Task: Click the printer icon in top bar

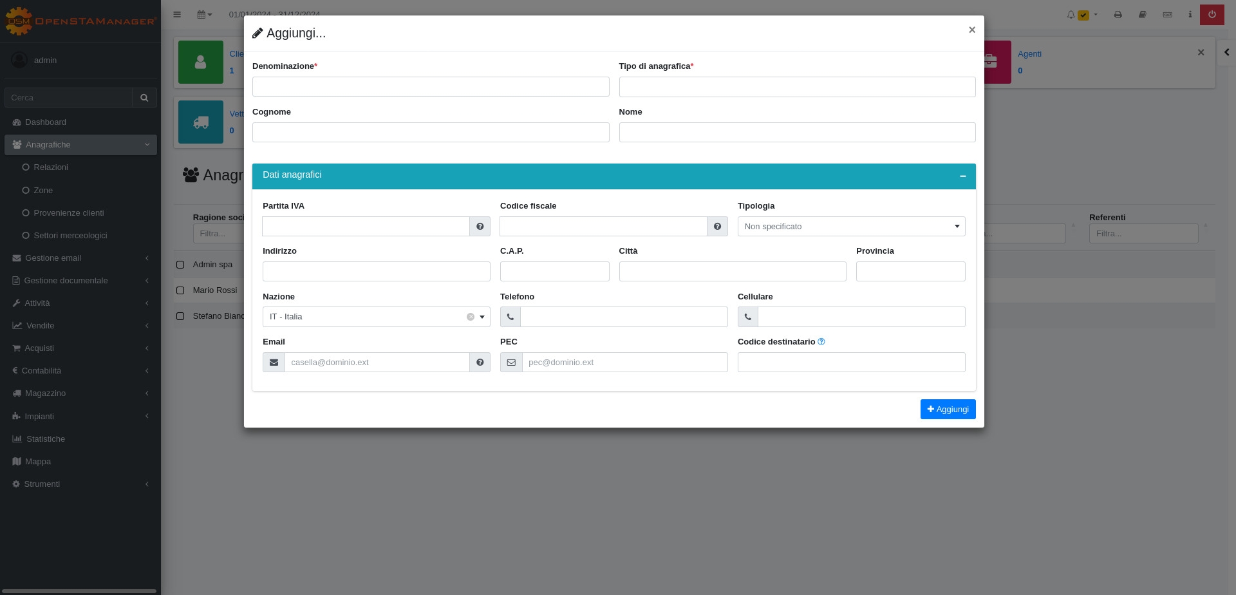Action: click(x=1118, y=15)
